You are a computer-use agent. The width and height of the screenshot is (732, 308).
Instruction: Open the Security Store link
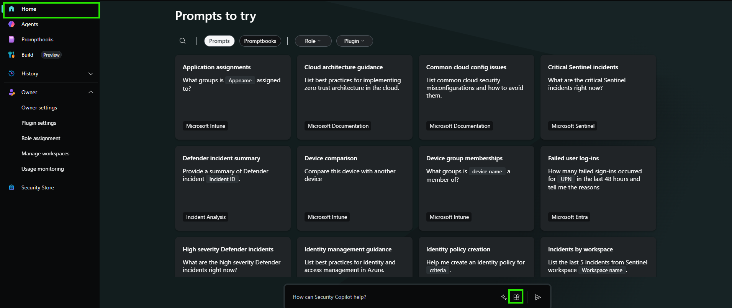(x=38, y=187)
